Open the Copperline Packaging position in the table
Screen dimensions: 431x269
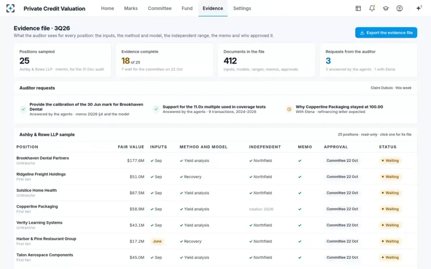tap(215, 209)
